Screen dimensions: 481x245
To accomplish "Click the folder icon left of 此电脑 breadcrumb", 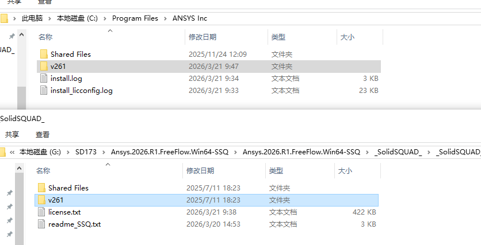I will click(x=4, y=18).
